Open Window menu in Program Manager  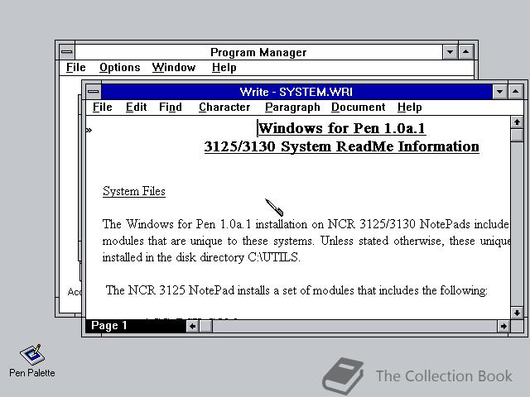[x=174, y=68]
